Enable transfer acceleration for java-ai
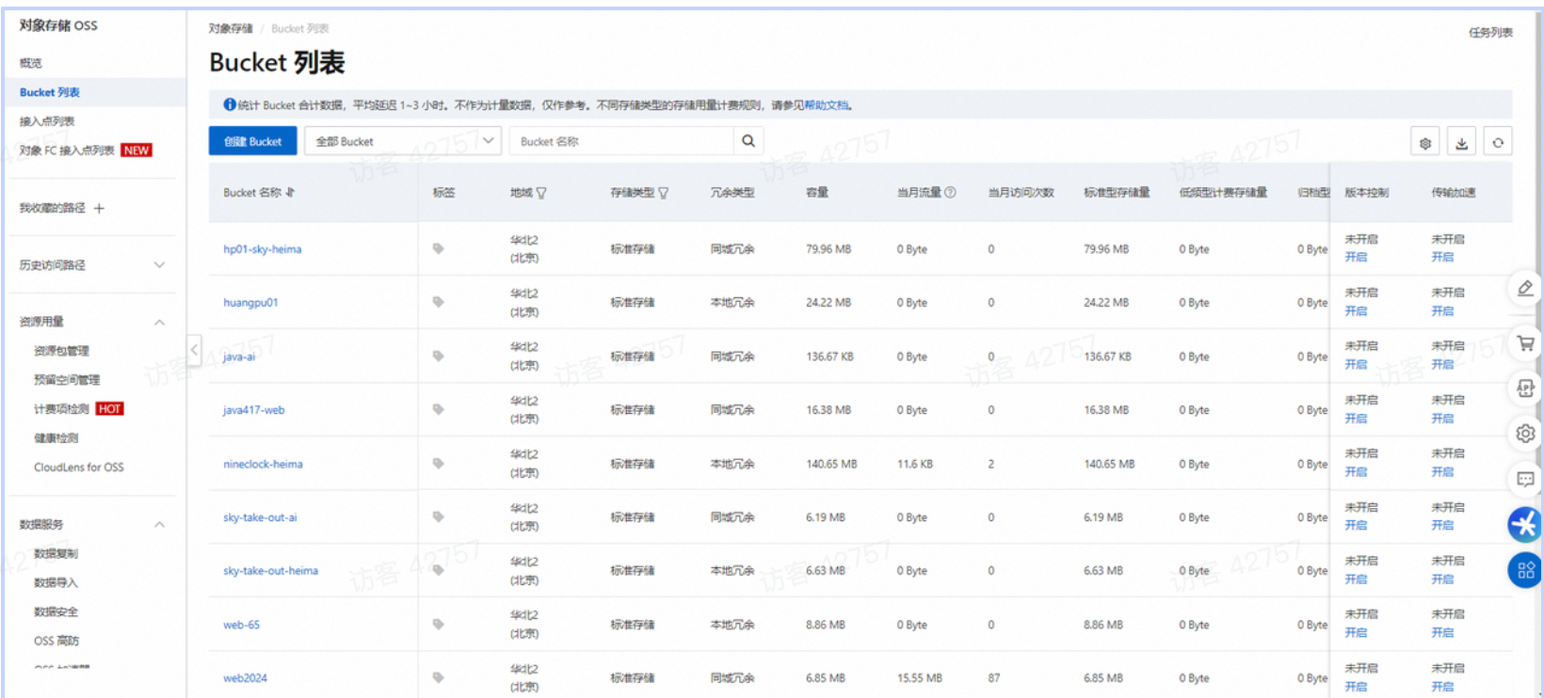The width and height of the screenshot is (1544, 698). coord(1442,365)
